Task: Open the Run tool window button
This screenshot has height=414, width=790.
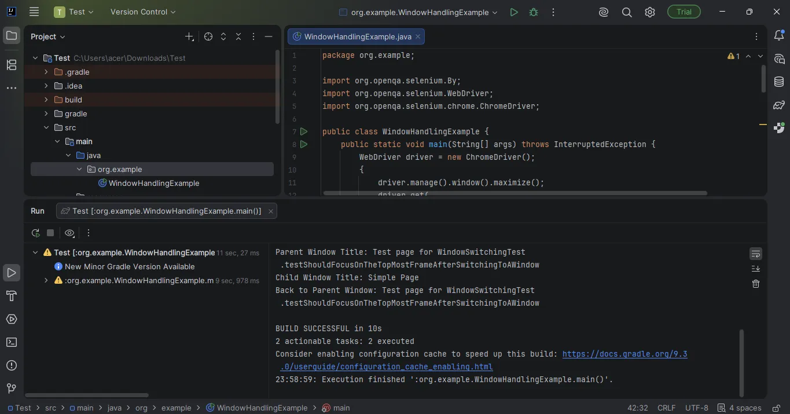Action: click(12, 273)
